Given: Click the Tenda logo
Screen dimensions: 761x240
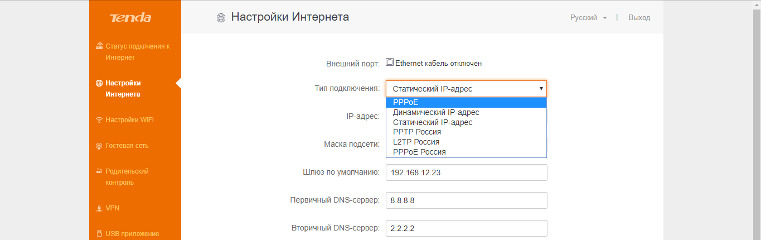Looking at the screenshot, I should pos(130,18).
